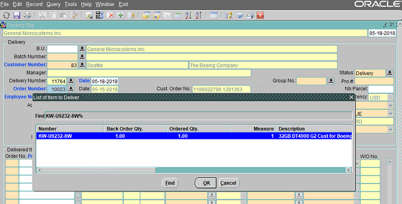Click the Execute Query folder arrow icon
The width and height of the screenshot is (402, 204).
click(157, 16)
